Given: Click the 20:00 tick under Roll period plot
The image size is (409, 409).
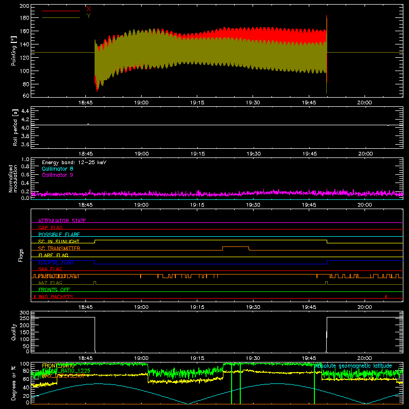Looking at the screenshot, I should coord(365,154).
